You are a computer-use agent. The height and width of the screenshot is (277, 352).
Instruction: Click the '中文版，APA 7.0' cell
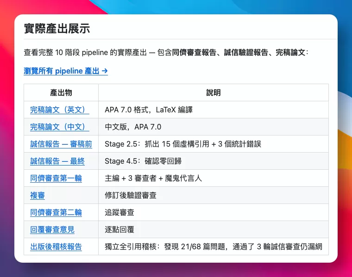point(214,127)
